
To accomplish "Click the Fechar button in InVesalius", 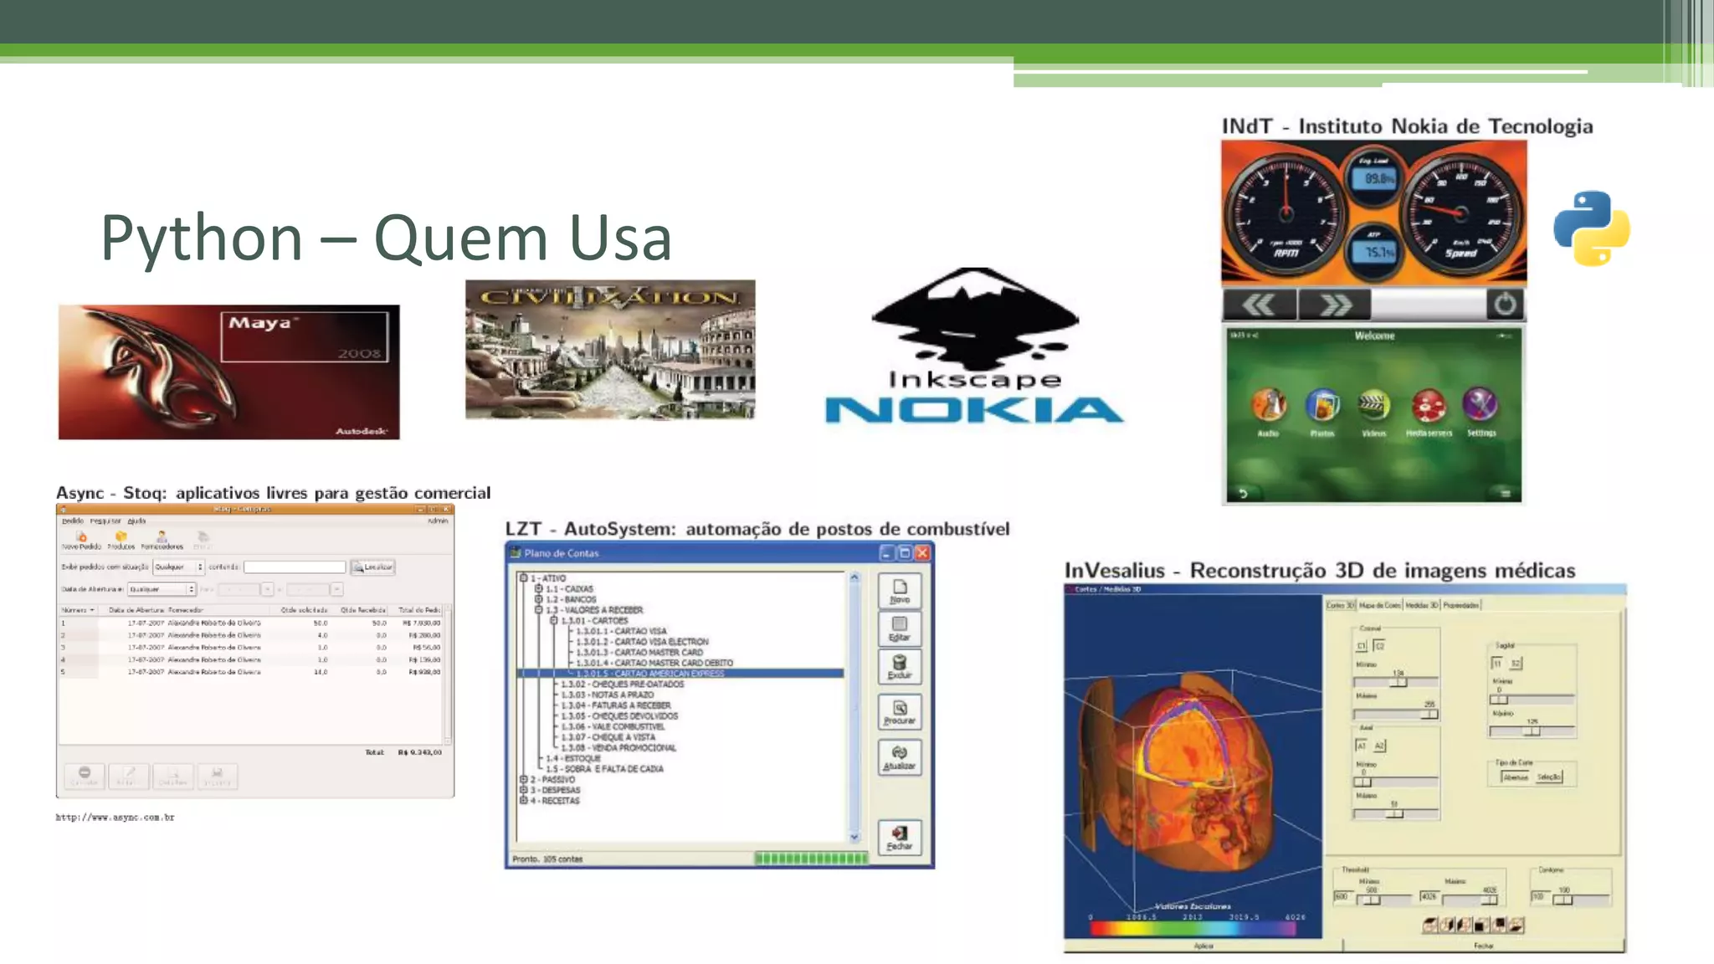I will [1484, 946].
